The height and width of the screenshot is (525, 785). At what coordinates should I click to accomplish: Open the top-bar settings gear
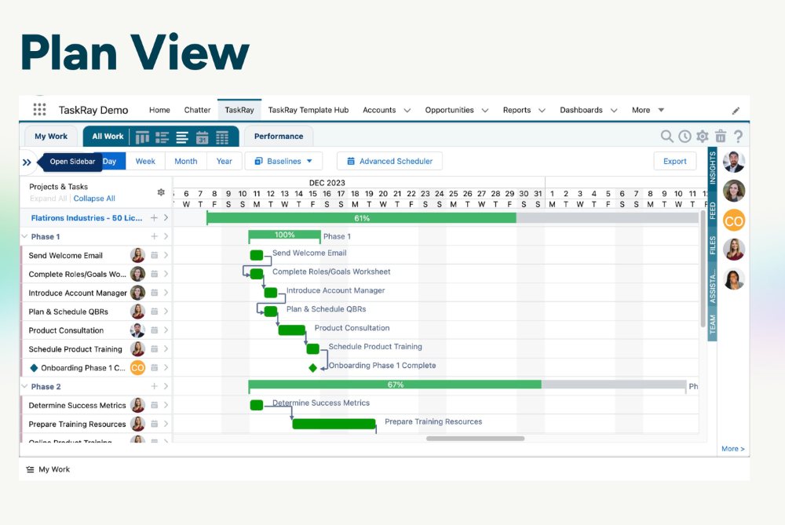(702, 136)
